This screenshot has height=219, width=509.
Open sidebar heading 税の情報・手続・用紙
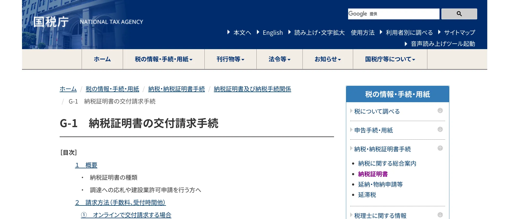[397, 94]
